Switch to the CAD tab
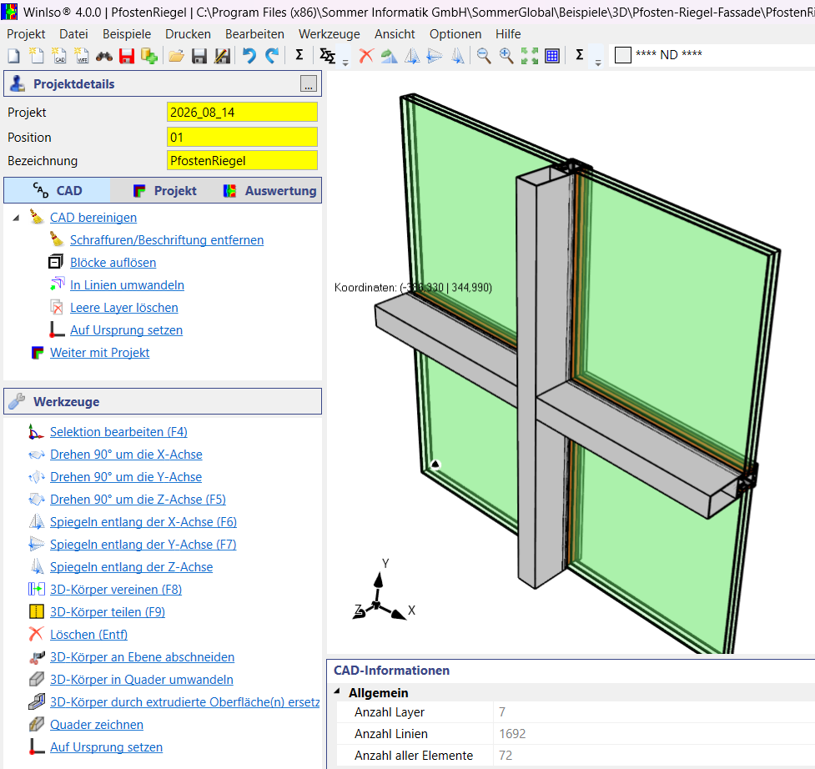This screenshot has width=815, height=769. click(x=58, y=191)
